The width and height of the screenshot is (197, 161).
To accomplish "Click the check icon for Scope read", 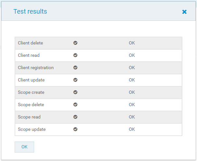I will pos(75,117).
